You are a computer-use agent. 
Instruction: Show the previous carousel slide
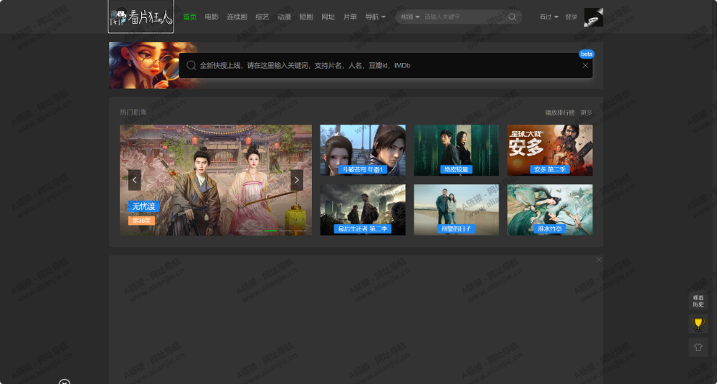(x=135, y=180)
